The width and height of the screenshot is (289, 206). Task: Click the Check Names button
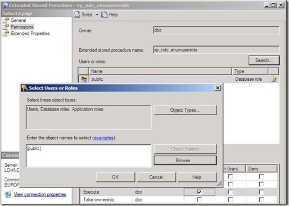coord(185,149)
